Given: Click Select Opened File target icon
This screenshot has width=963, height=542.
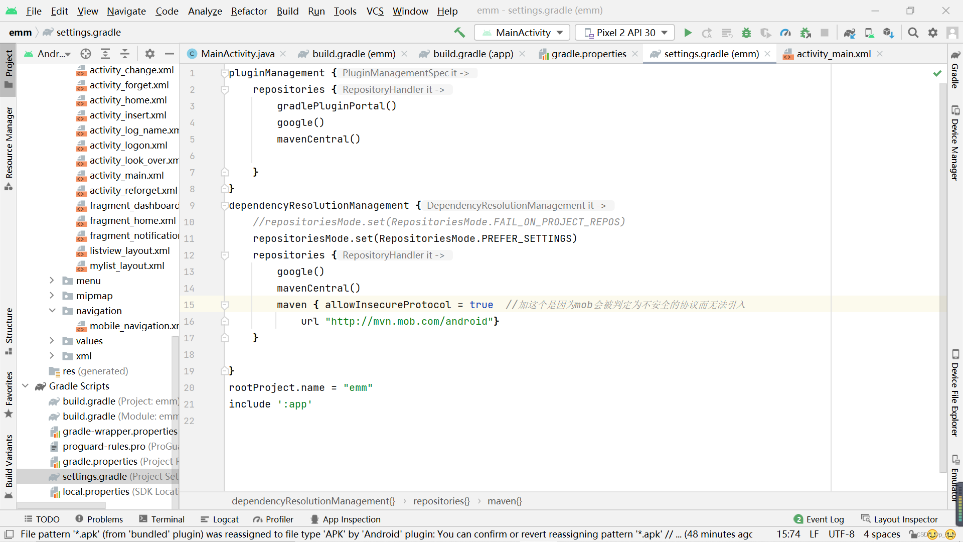Looking at the screenshot, I should (x=86, y=54).
